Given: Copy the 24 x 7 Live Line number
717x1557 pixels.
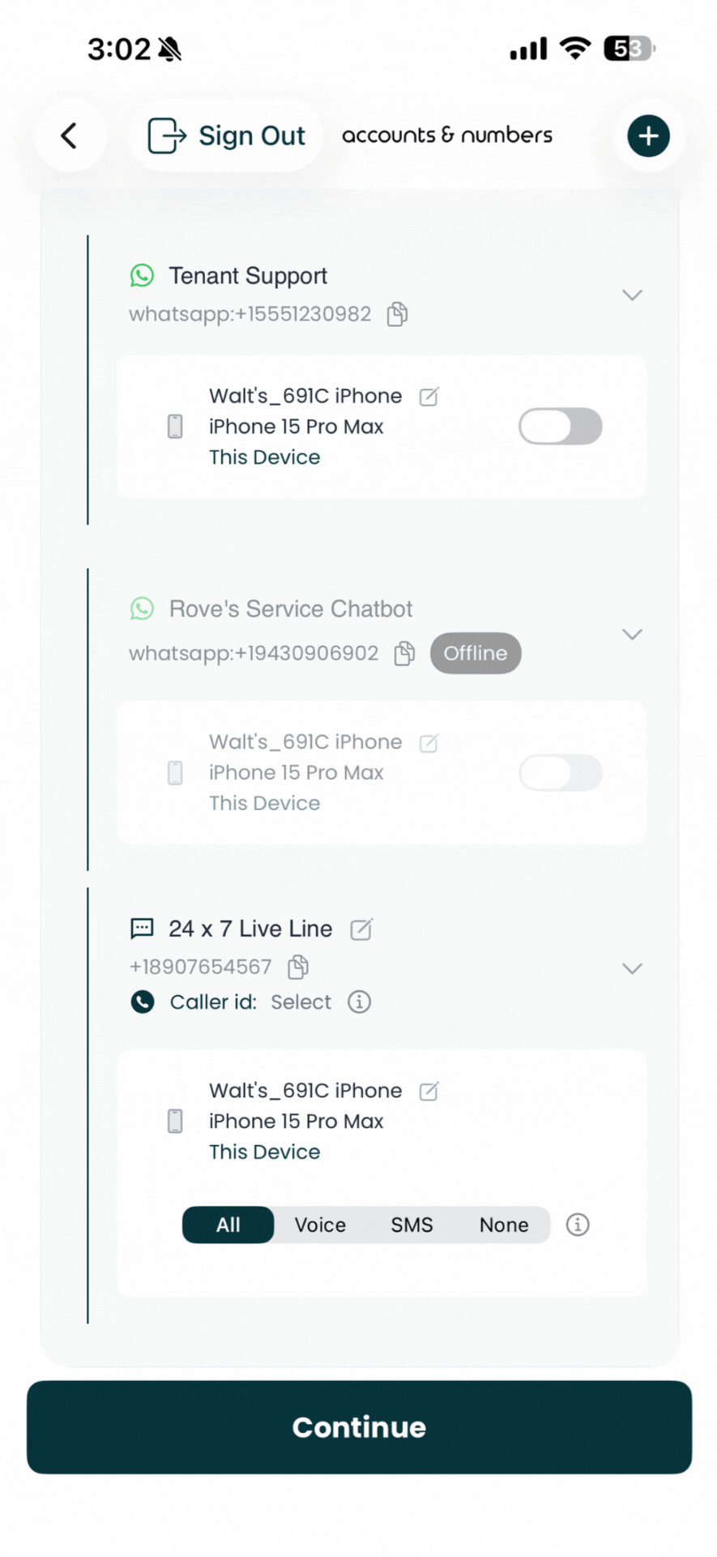Looking at the screenshot, I should [x=298, y=967].
